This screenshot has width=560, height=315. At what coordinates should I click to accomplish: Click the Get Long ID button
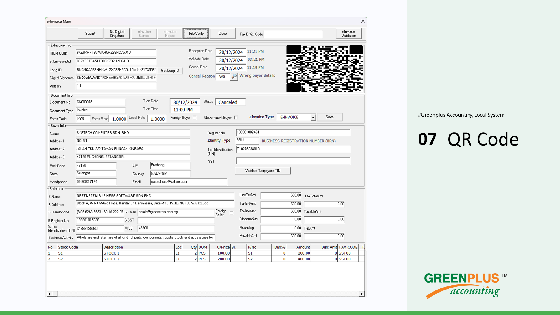pos(170,71)
